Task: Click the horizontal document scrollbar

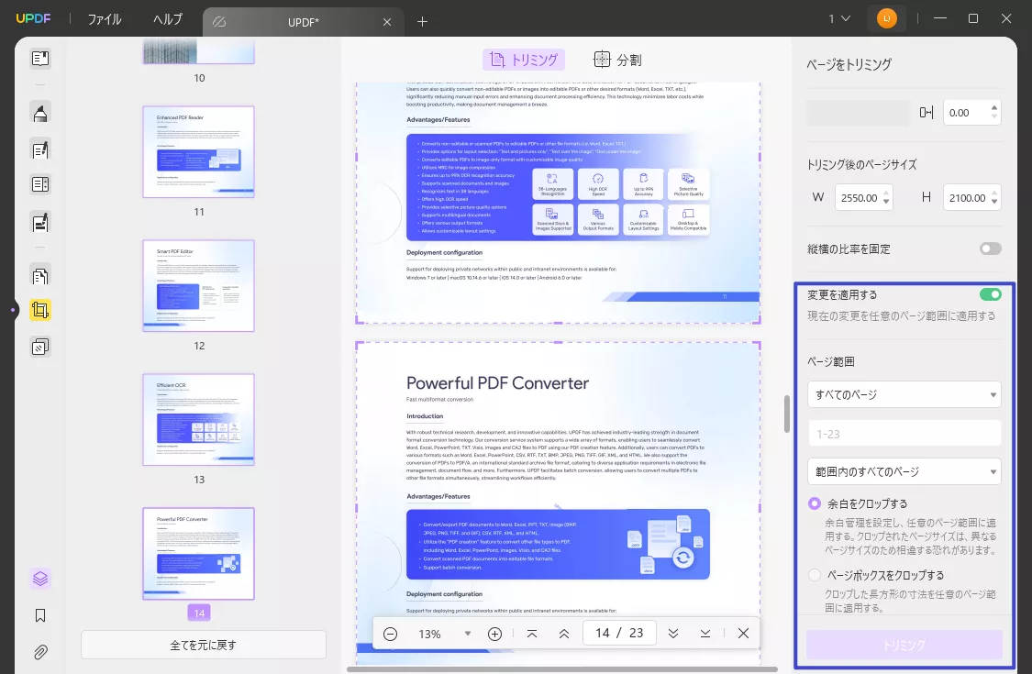Action: coord(562,669)
